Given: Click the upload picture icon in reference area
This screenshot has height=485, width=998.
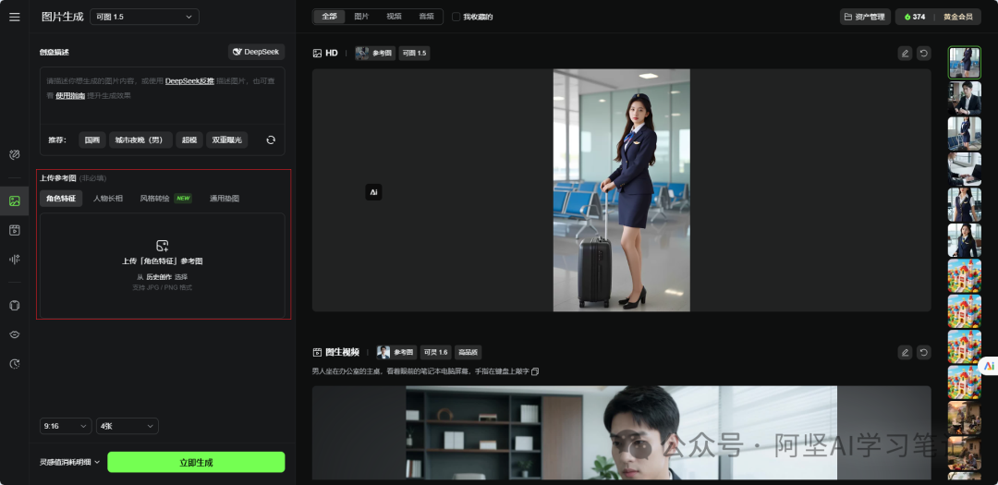Looking at the screenshot, I should point(163,245).
